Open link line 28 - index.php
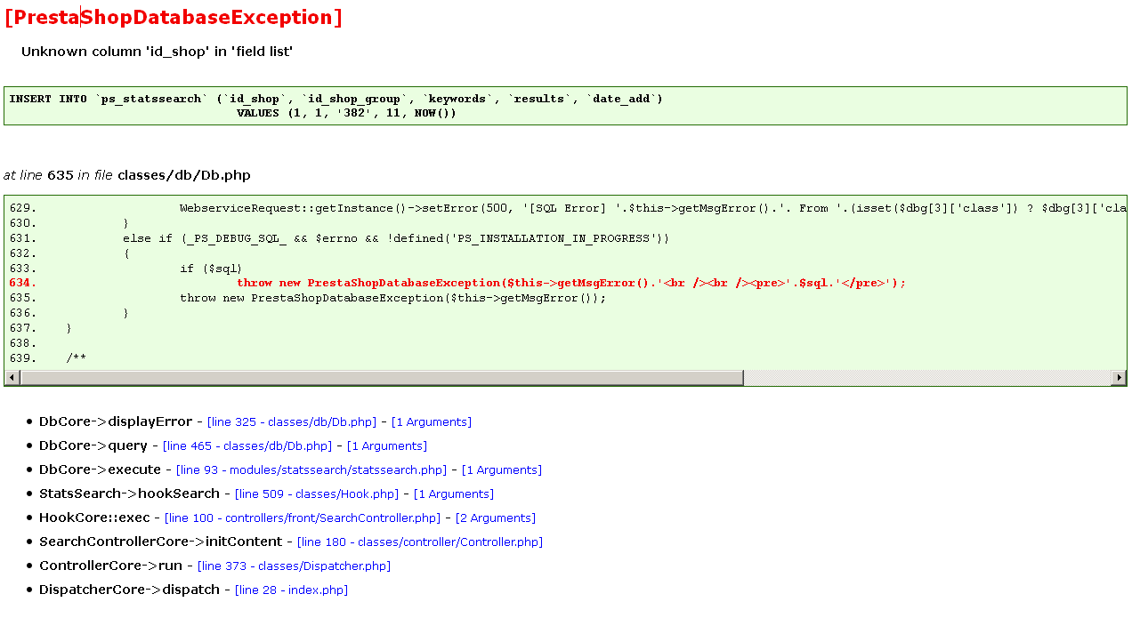Screen dimensions: 1132x642 (x=291, y=590)
